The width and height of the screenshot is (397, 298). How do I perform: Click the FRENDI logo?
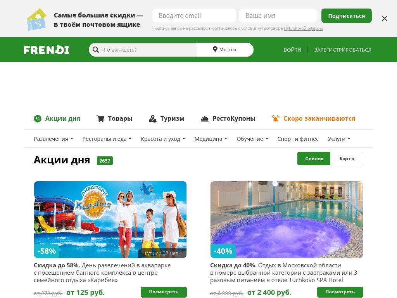(47, 50)
